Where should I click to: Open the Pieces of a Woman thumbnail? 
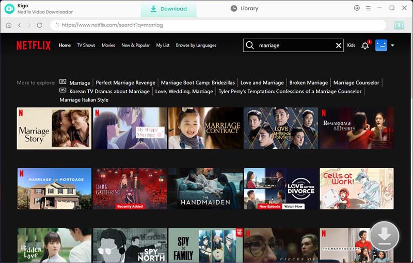[x=281, y=245]
